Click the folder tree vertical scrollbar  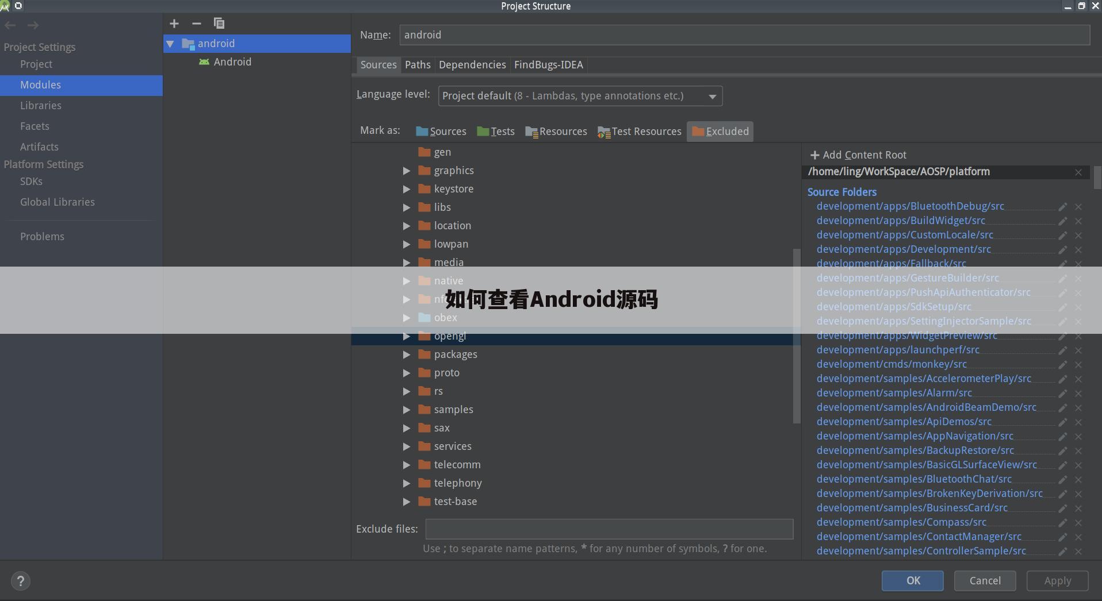click(797, 336)
